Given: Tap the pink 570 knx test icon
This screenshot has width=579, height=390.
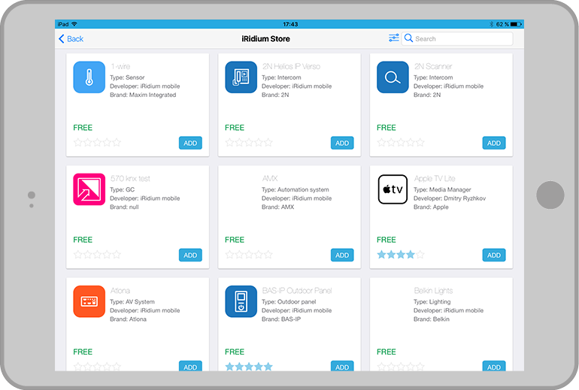Looking at the screenshot, I should click(x=89, y=189).
